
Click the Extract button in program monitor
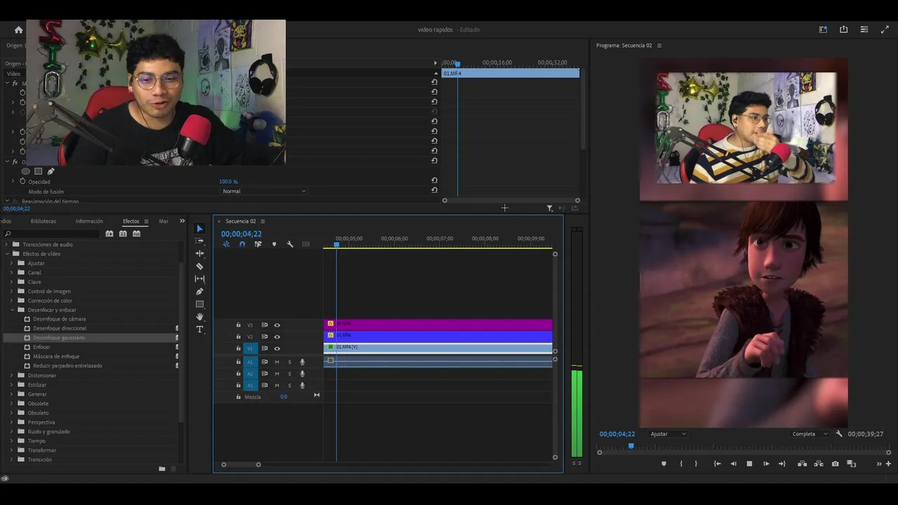click(x=819, y=464)
